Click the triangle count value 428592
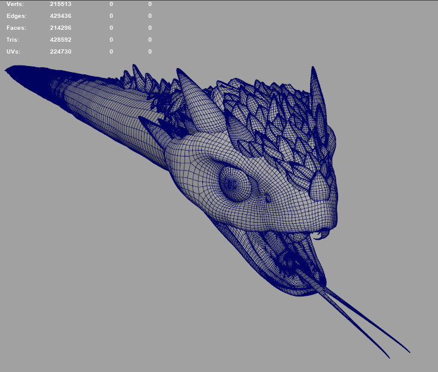Viewport: 438px width, 372px height. click(x=60, y=40)
